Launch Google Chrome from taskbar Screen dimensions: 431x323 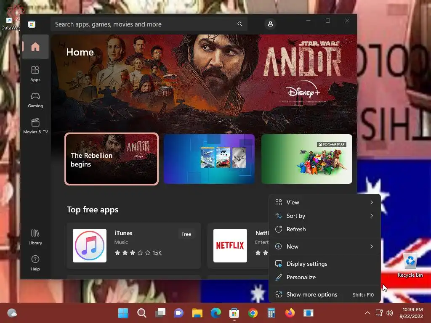tap(253, 313)
